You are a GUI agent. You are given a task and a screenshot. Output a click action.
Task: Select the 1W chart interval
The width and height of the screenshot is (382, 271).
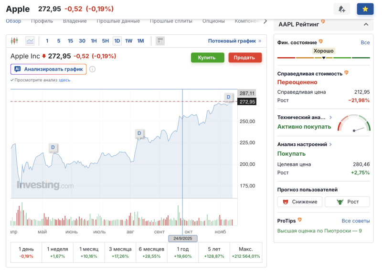click(129, 41)
